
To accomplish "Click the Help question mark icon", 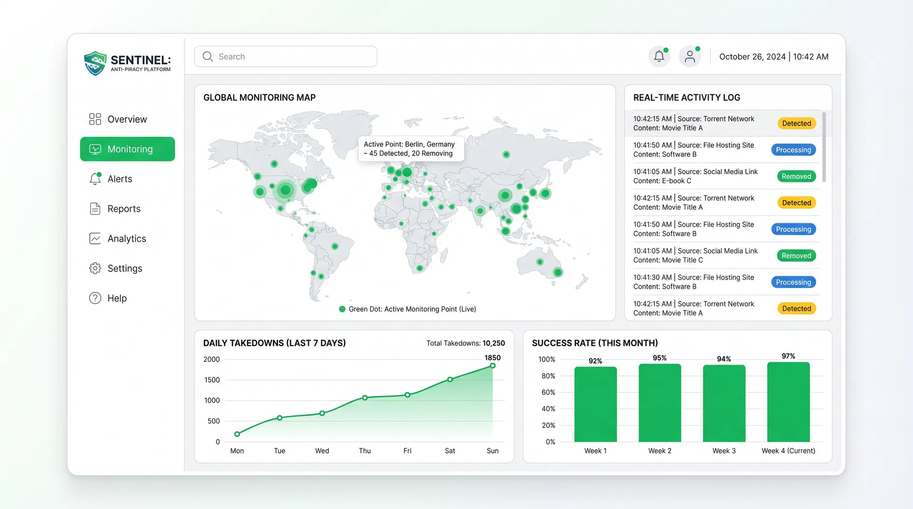I will [95, 298].
